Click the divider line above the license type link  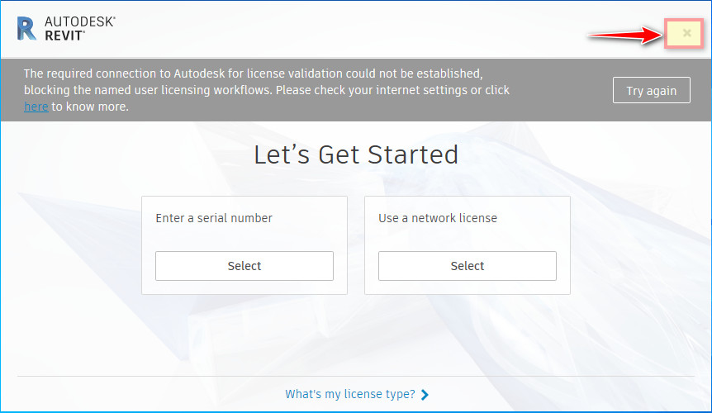pyautogui.click(x=355, y=377)
